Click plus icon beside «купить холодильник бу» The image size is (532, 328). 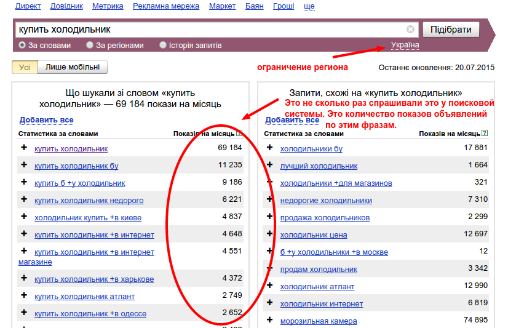pos(24,165)
